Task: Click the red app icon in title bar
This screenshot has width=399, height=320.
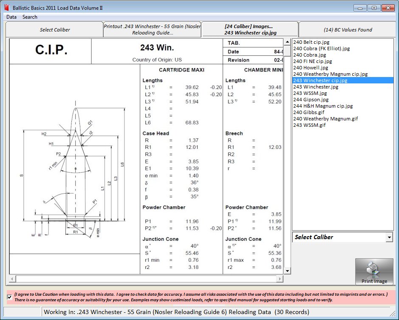Action: pos(6,8)
